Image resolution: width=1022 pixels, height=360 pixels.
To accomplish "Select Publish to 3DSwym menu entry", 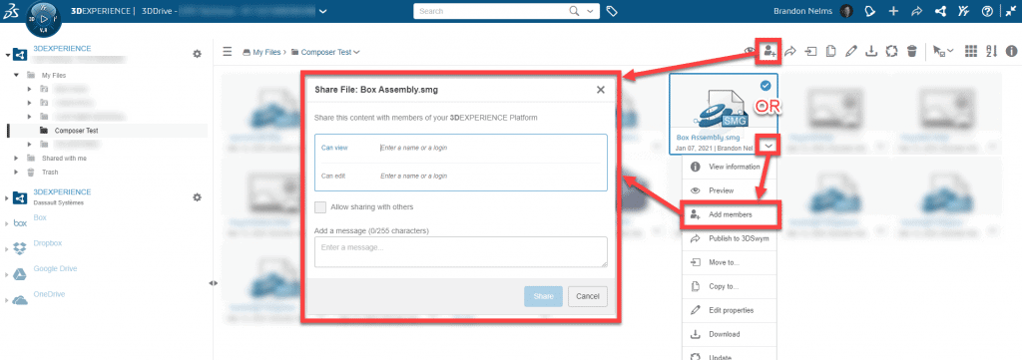I will (730, 238).
